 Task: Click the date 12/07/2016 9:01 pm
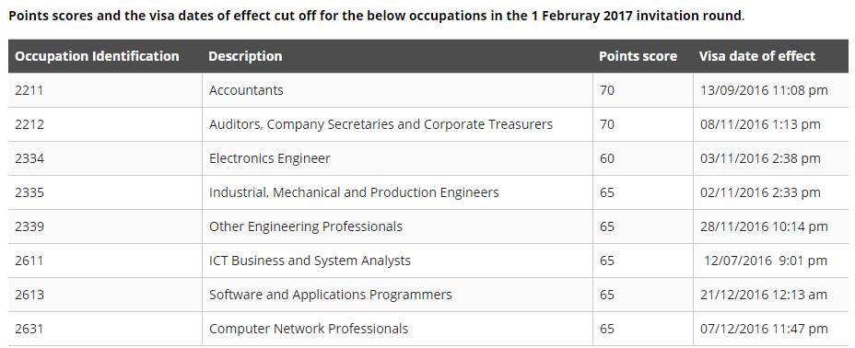point(766,261)
